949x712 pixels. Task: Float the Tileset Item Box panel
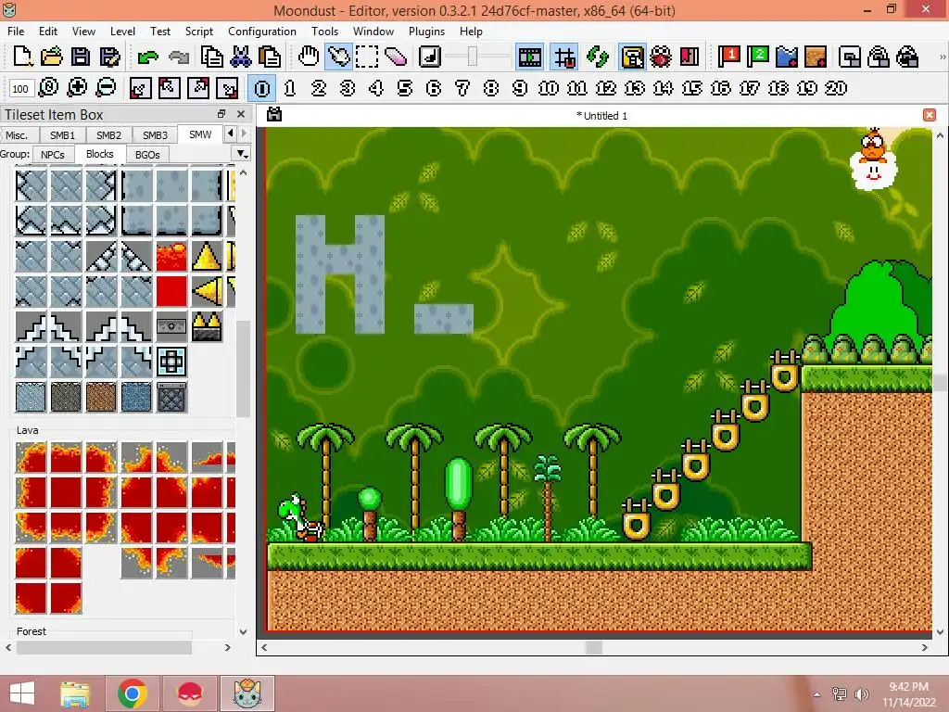tap(221, 114)
